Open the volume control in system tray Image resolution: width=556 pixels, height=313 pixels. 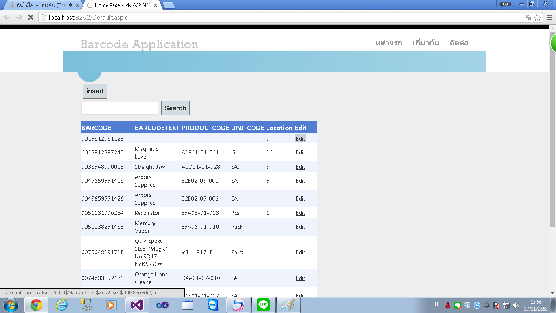[x=516, y=305]
